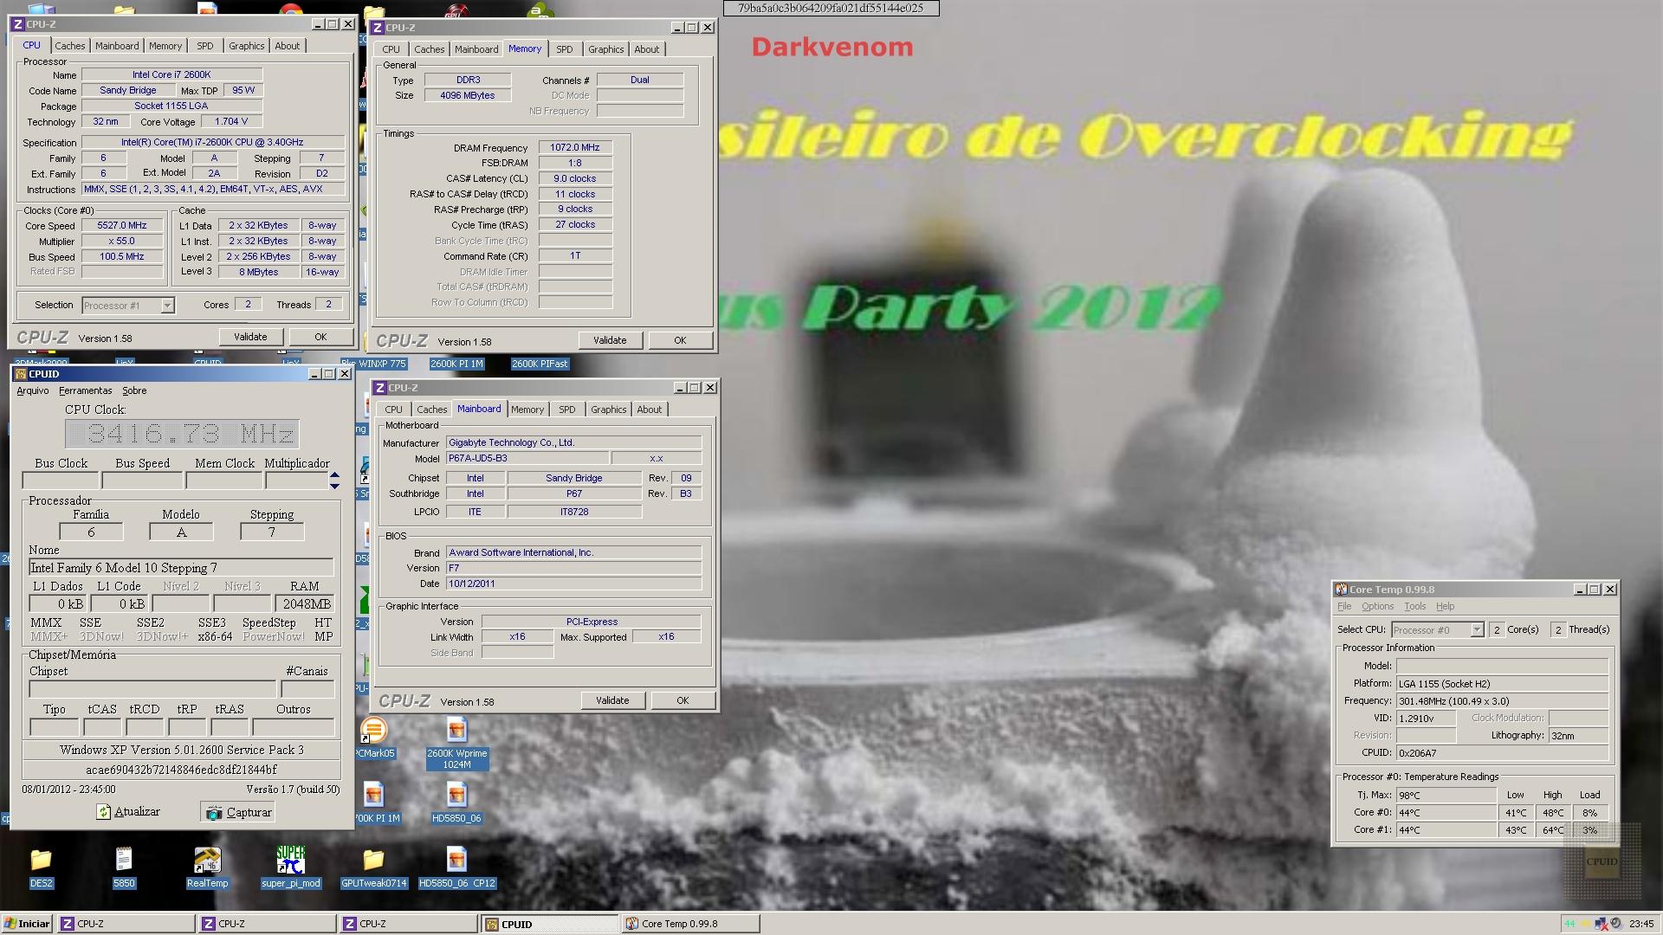Increase the Multiplicador with up arrow
The width and height of the screenshot is (1663, 935).
pyautogui.click(x=335, y=475)
